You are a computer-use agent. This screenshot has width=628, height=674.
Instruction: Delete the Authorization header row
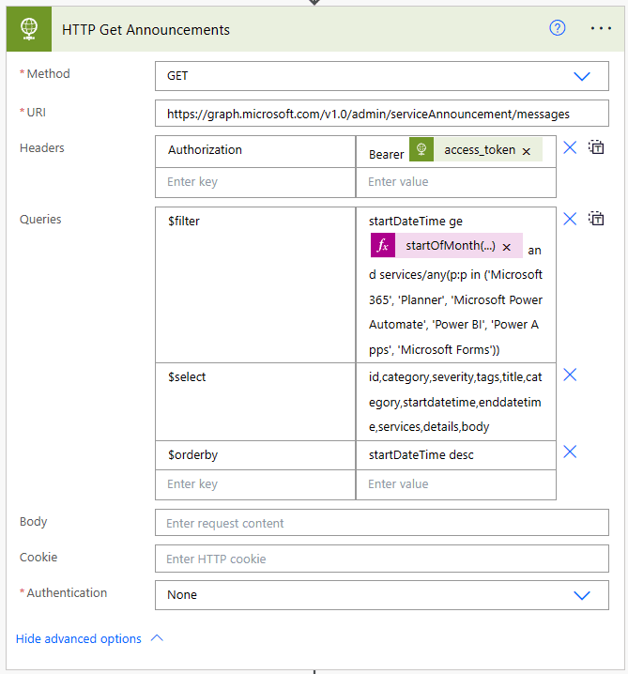click(x=570, y=148)
